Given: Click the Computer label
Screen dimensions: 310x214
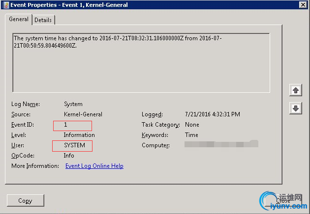Looking at the screenshot, I should [155, 145].
